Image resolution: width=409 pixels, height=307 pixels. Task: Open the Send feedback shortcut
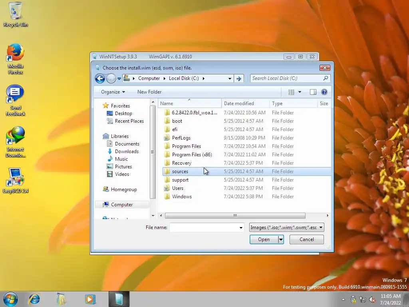click(x=16, y=100)
